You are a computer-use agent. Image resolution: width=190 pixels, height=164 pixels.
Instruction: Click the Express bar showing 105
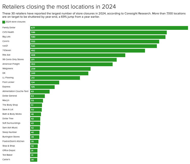coord(43,87)
